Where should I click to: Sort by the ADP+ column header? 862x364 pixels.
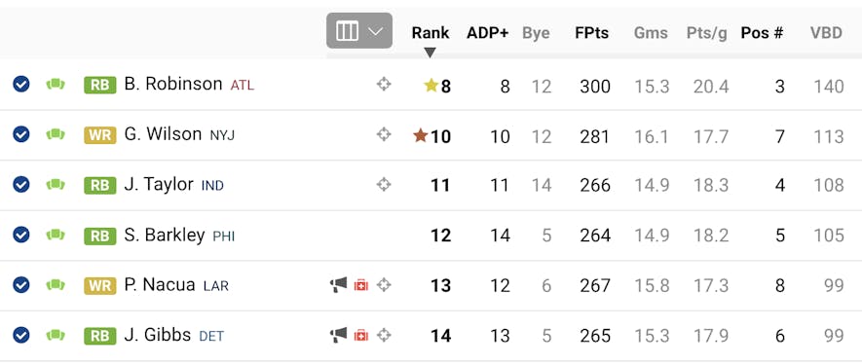pos(488,33)
